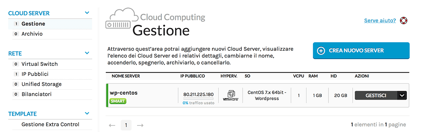Open the dropdown arrow beside Gestisci
The height and width of the screenshot is (132, 426).
(402, 95)
